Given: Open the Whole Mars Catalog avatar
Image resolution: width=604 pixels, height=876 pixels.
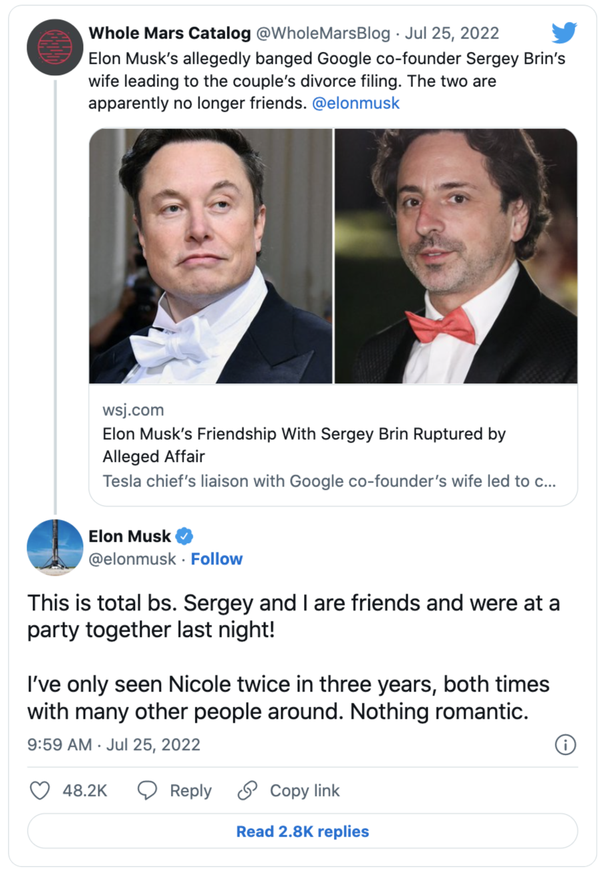Looking at the screenshot, I should pos(54,48).
